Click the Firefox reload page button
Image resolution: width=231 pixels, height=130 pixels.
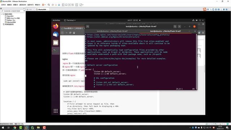pos(70,33)
